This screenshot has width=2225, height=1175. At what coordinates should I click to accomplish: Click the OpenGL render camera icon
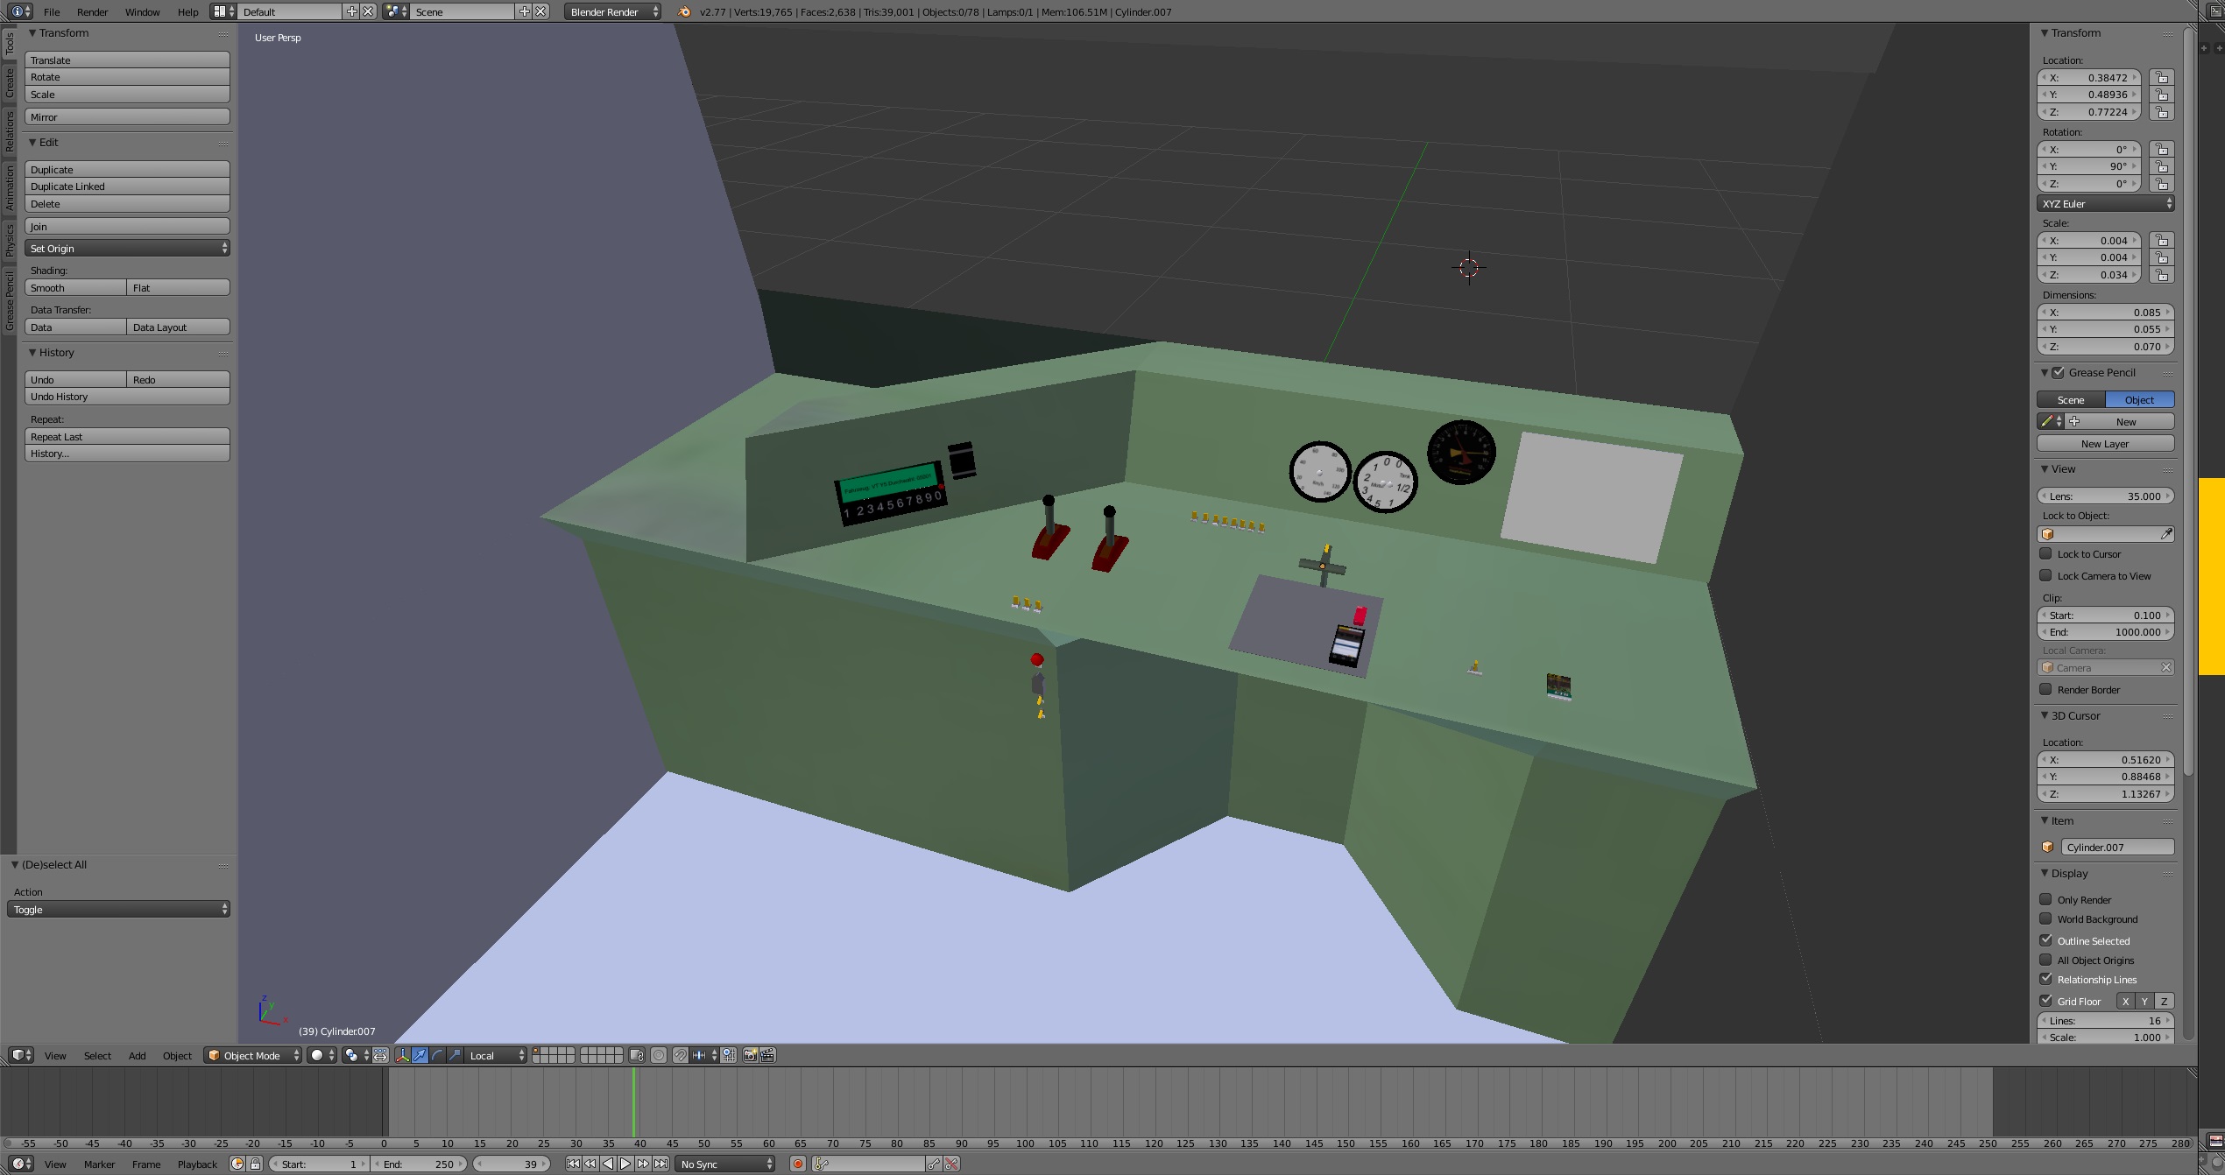point(750,1055)
